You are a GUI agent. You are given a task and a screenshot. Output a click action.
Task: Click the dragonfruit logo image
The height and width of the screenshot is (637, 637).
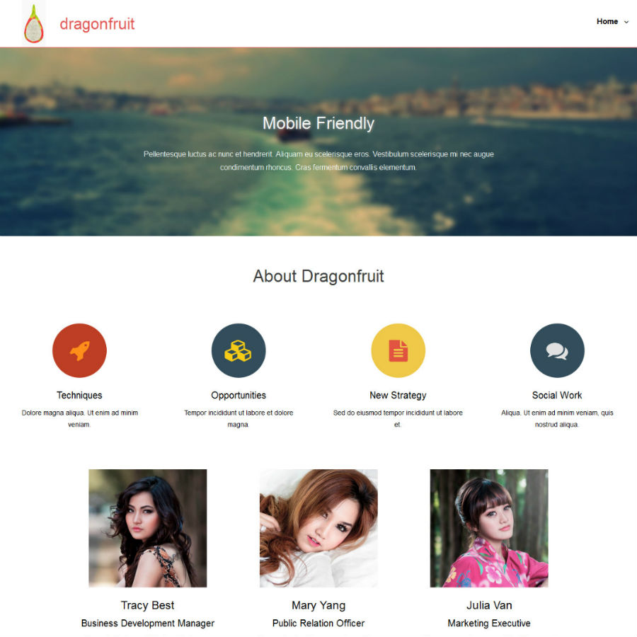(x=34, y=23)
